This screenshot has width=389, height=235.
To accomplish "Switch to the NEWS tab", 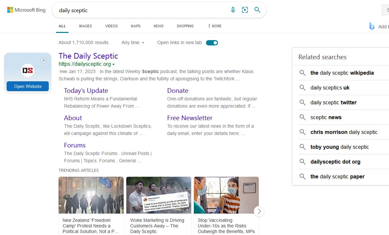I will coord(159,26).
